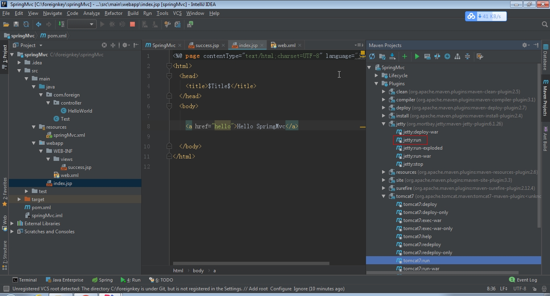Toggle the Maven Projects side tab
550x296 pixels.
pos(546,98)
